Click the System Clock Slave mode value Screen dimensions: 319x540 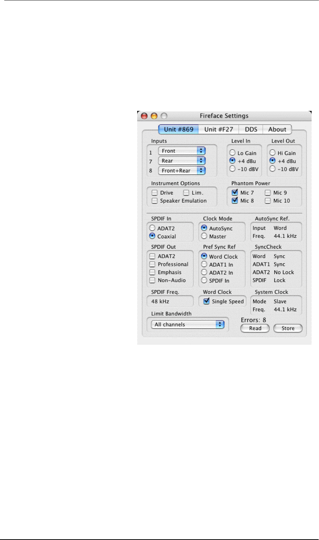pyautogui.click(x=280, y=301)
